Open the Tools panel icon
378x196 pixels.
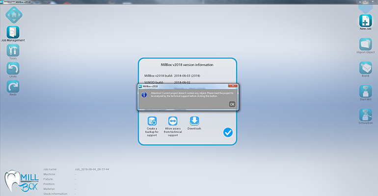13,50
